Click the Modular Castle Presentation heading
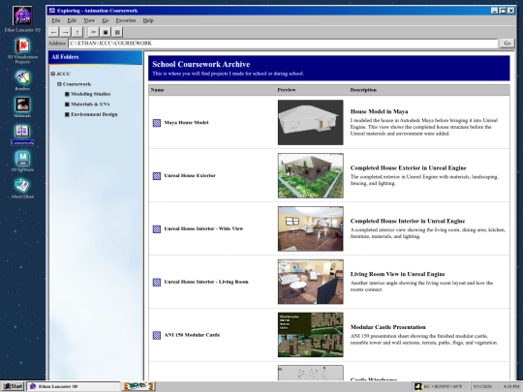523x392 pixels. coord(388,327)
